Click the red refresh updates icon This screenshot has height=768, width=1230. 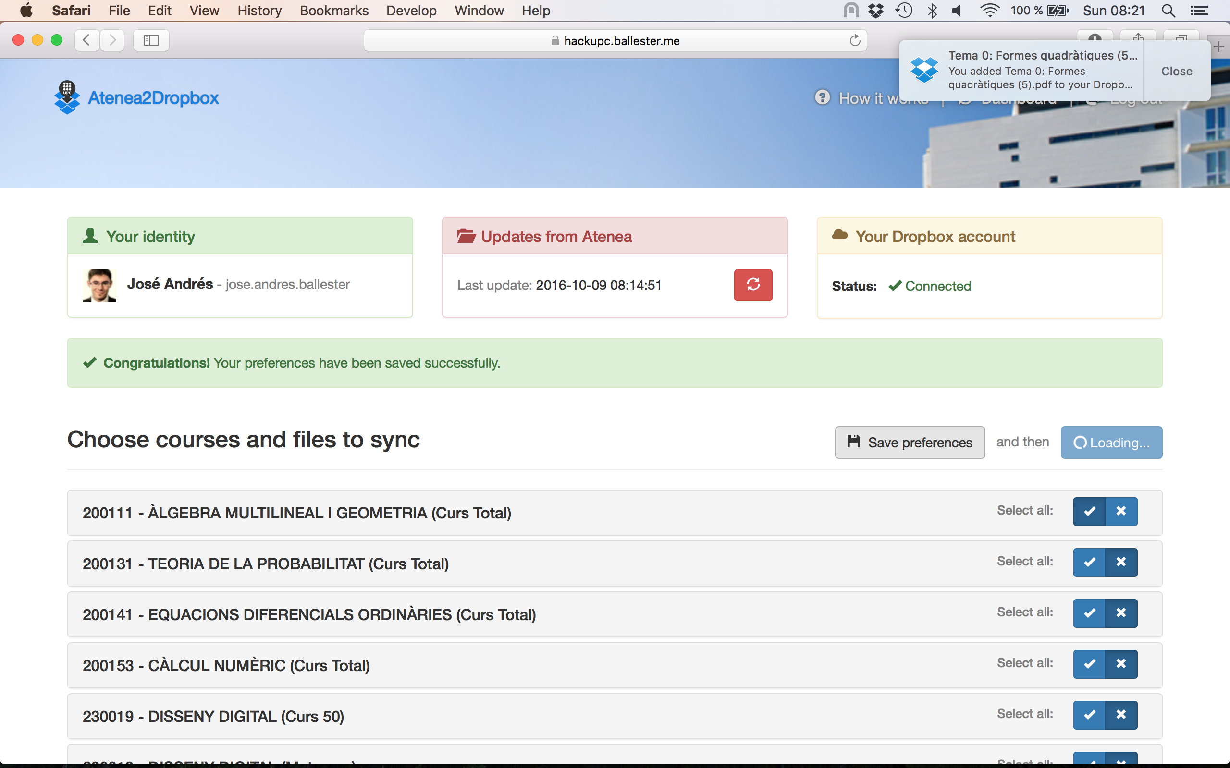[x=753, y=285]
